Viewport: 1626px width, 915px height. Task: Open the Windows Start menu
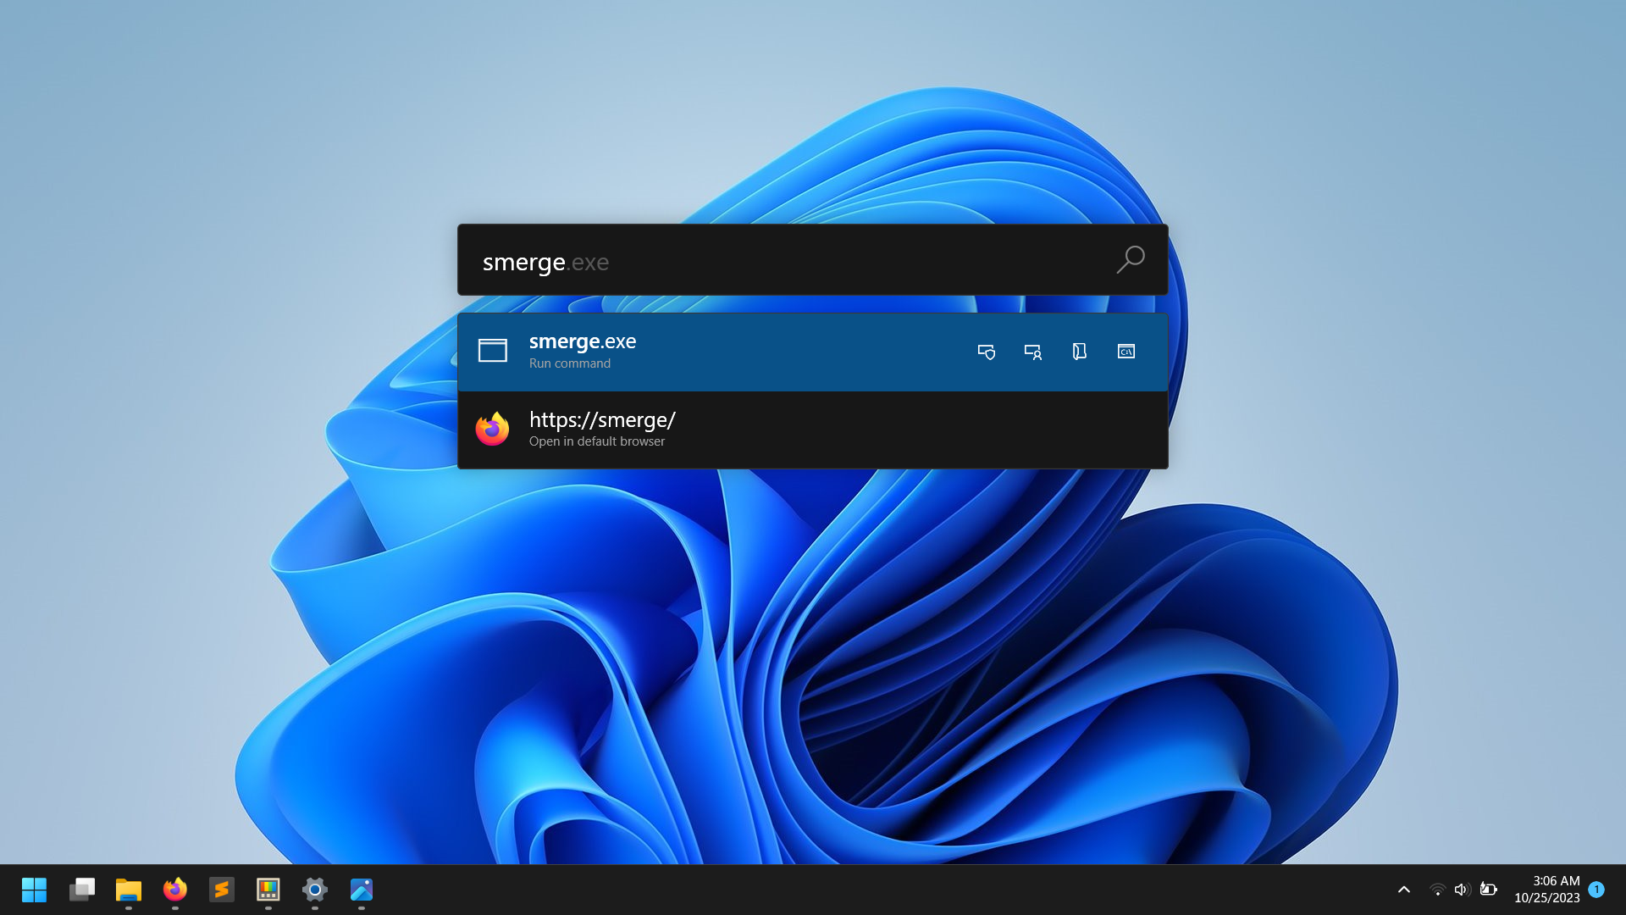(x=35, y=890)
